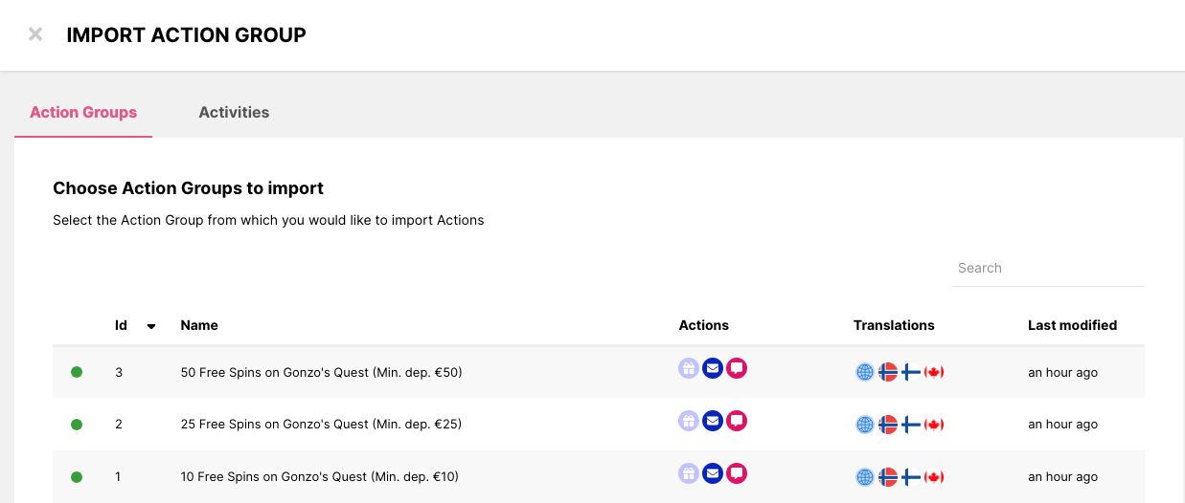Click the green status dot for Id 2
This screenshot has height=503, width=1185.
77,424
